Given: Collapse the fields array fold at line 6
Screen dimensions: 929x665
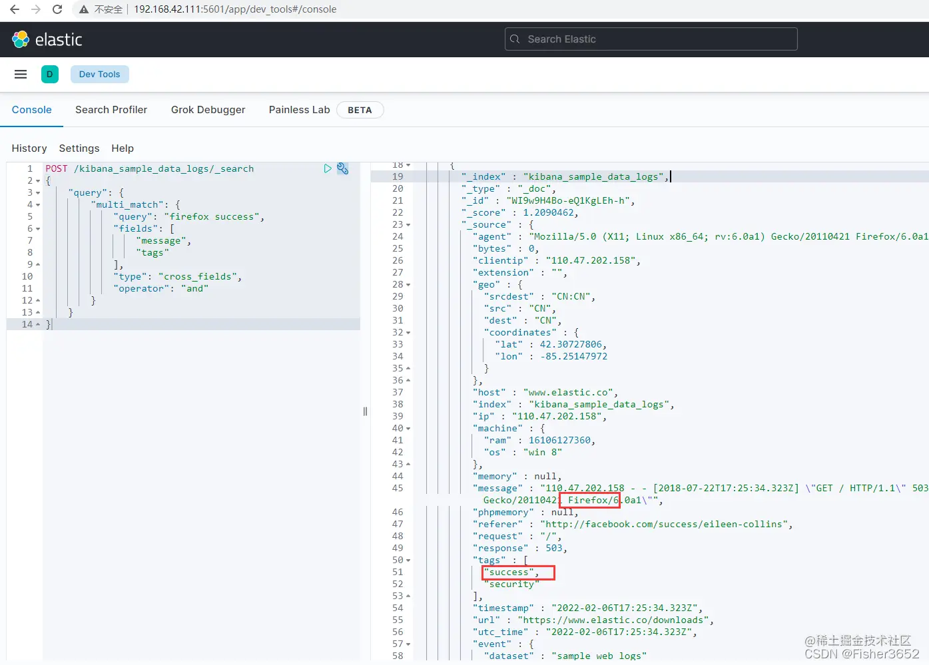Looking at the screenshot, I should click(x=38, y=229).
